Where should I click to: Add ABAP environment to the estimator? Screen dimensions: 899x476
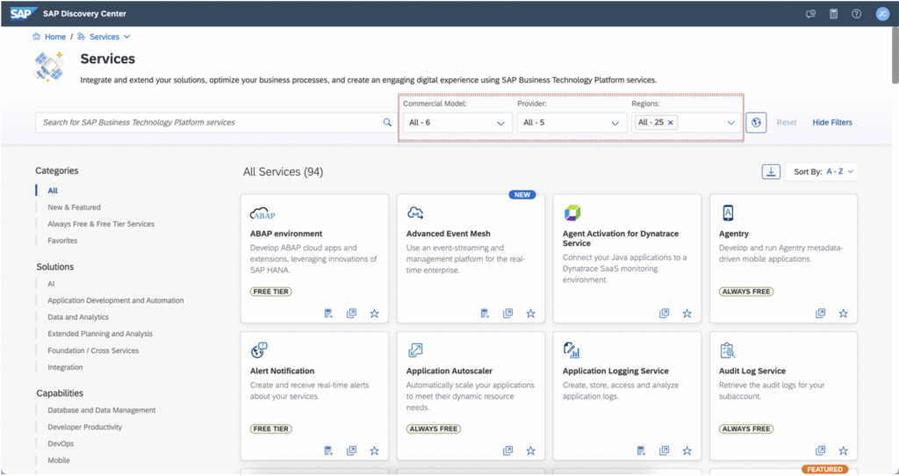(x=328, y=314)
